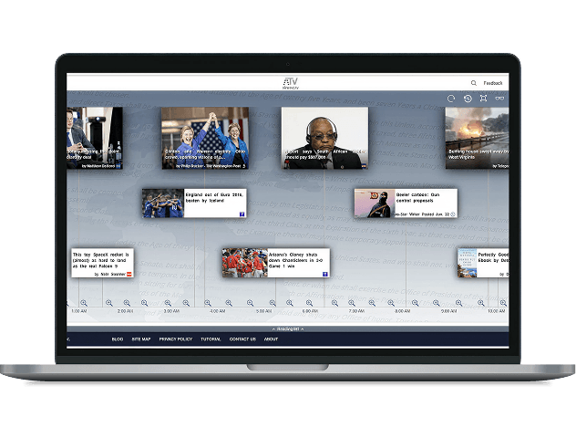This screenshot has height=438, width=576.
Task: Click the refresh timeline icon
Action: pyautogui.click(x=451, y=99)
